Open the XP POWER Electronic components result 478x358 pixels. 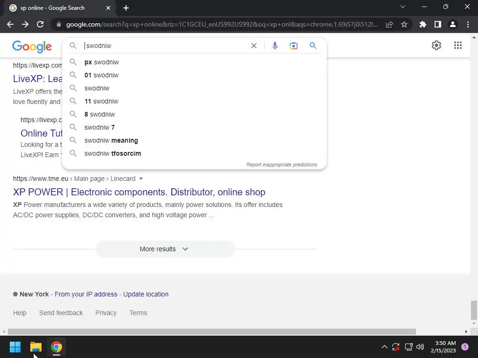coord(139,192)
